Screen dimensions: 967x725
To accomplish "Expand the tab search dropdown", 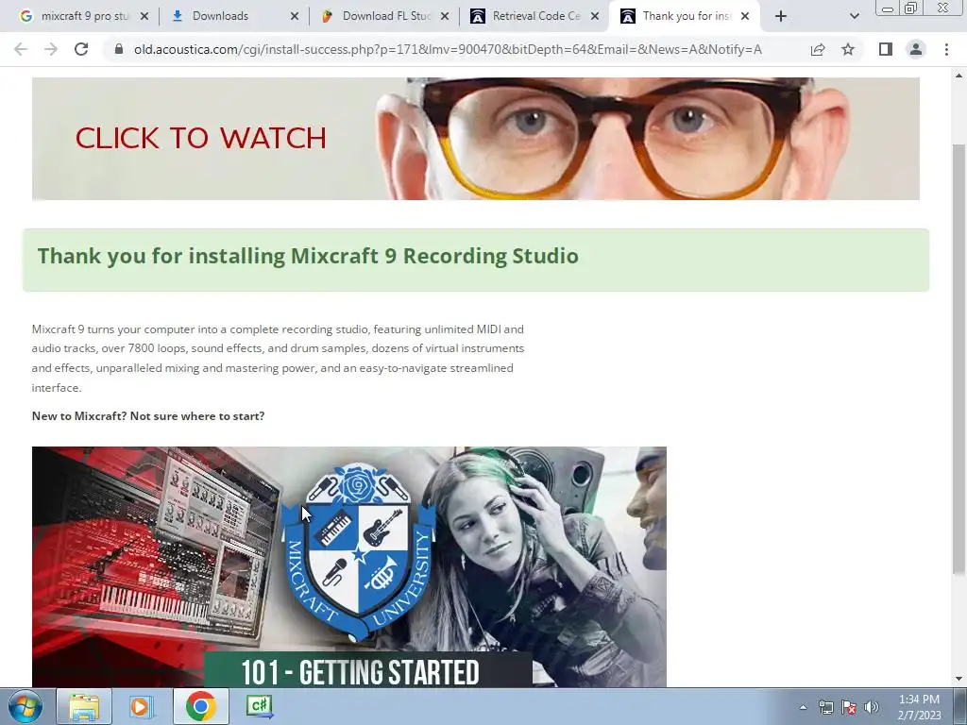I will click(854, 16).
